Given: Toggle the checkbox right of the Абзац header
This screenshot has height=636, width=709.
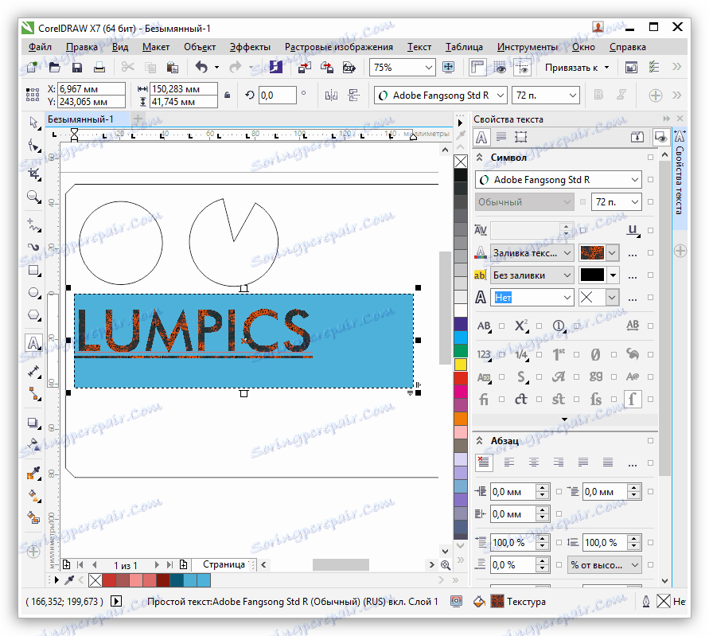Looking at the screenshot, I should pos(650,441).
